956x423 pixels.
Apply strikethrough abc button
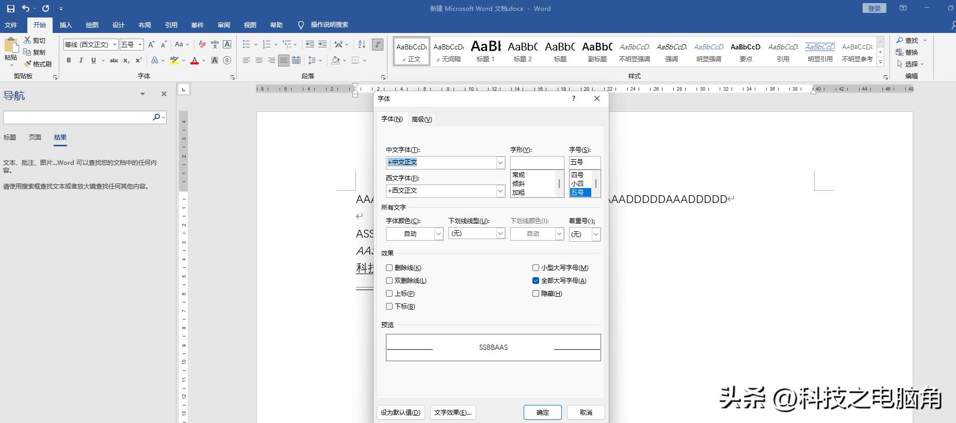114,60
